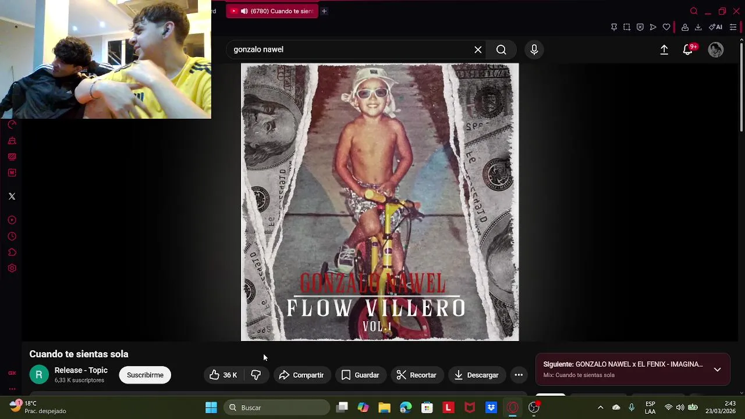Image resolution: width=745 pixels, height=419 pixels.
Task: Open the Windows Start menu
Action: tap(211, 407)
